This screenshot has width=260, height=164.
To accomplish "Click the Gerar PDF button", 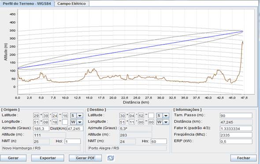I will tap(85, 158).
